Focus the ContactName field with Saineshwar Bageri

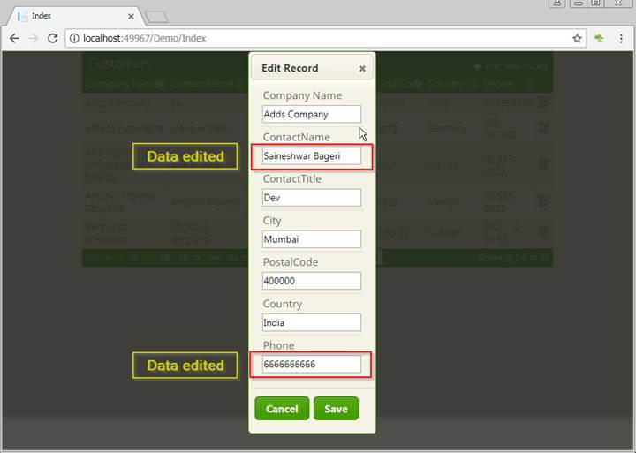[312, 155]
